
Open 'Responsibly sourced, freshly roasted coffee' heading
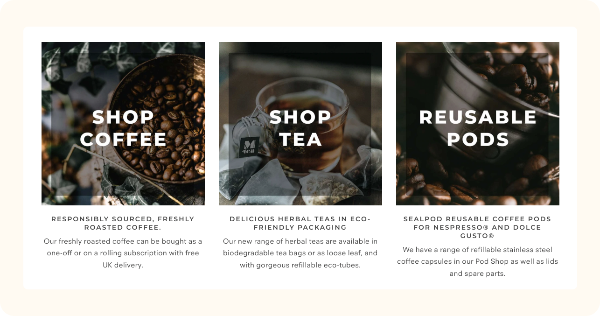(x=123, y=223)
